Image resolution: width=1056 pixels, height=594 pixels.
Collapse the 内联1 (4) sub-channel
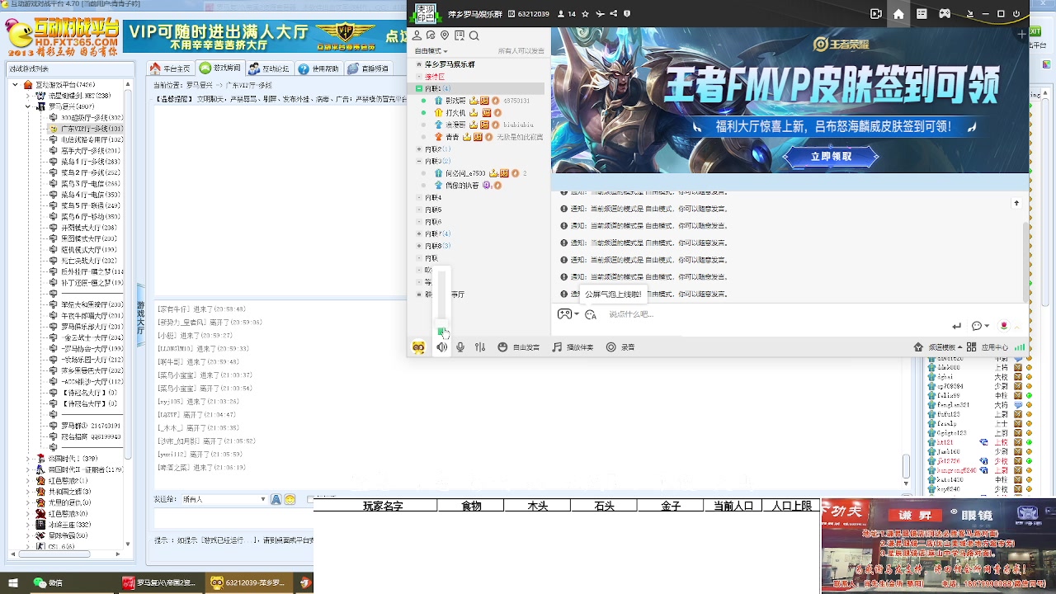point(419,88)
